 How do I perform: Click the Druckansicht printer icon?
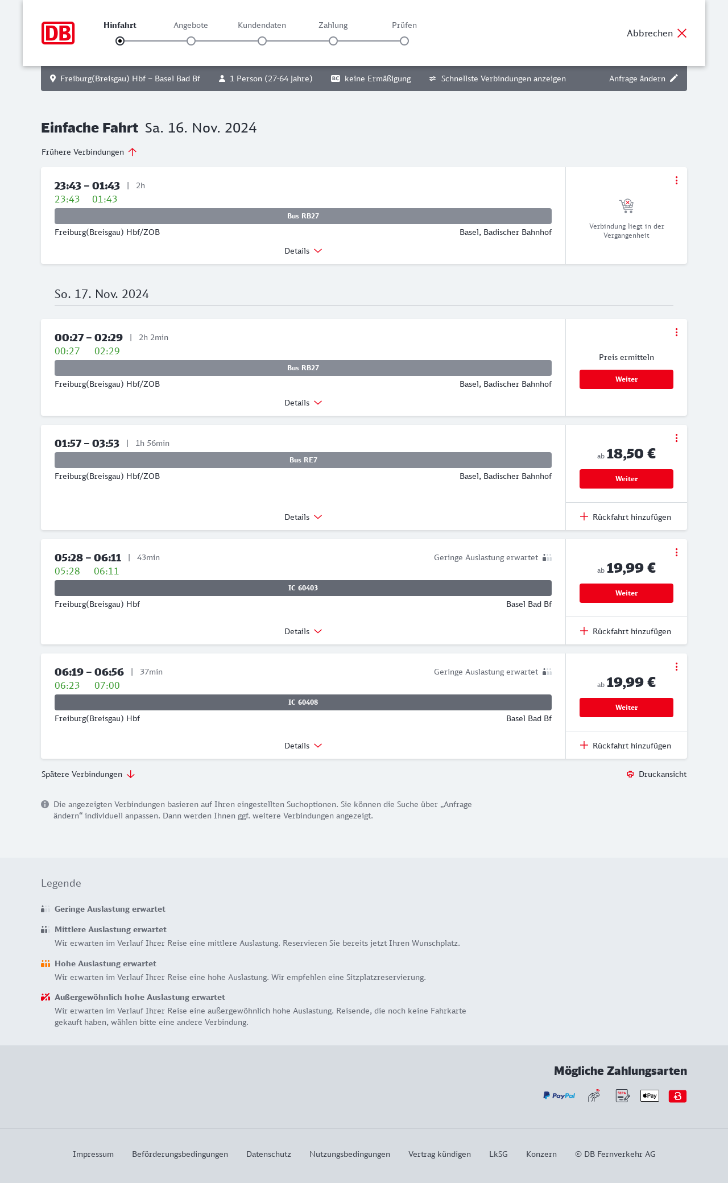[x=630, y=774]
